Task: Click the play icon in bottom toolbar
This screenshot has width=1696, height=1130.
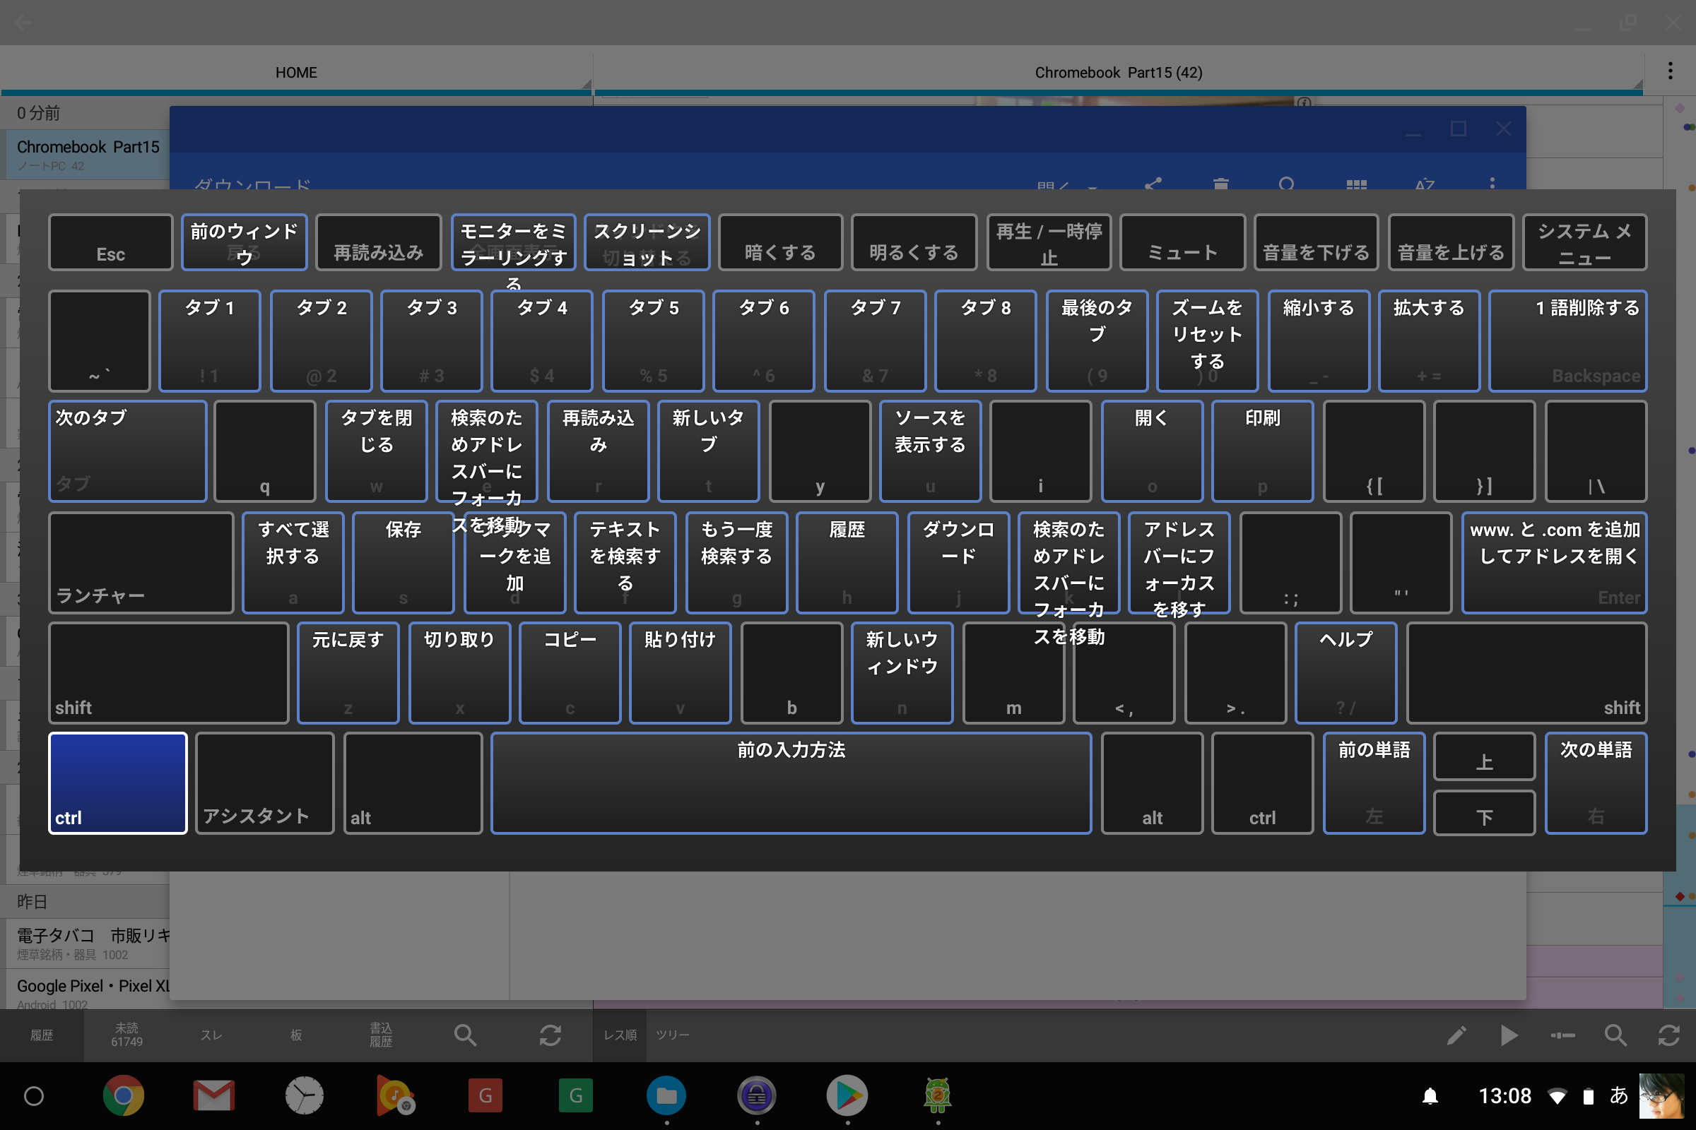Action: point(1509,1035)
